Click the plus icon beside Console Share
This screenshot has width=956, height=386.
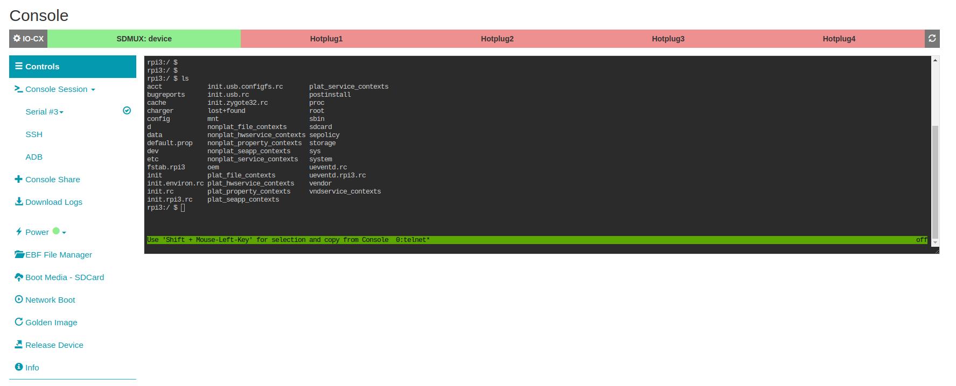19,179
